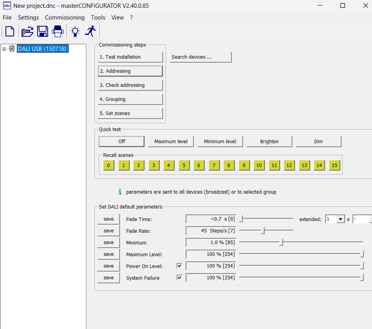
Task: Open the extended fade time dropdown
Action: [x=340, y=219]
